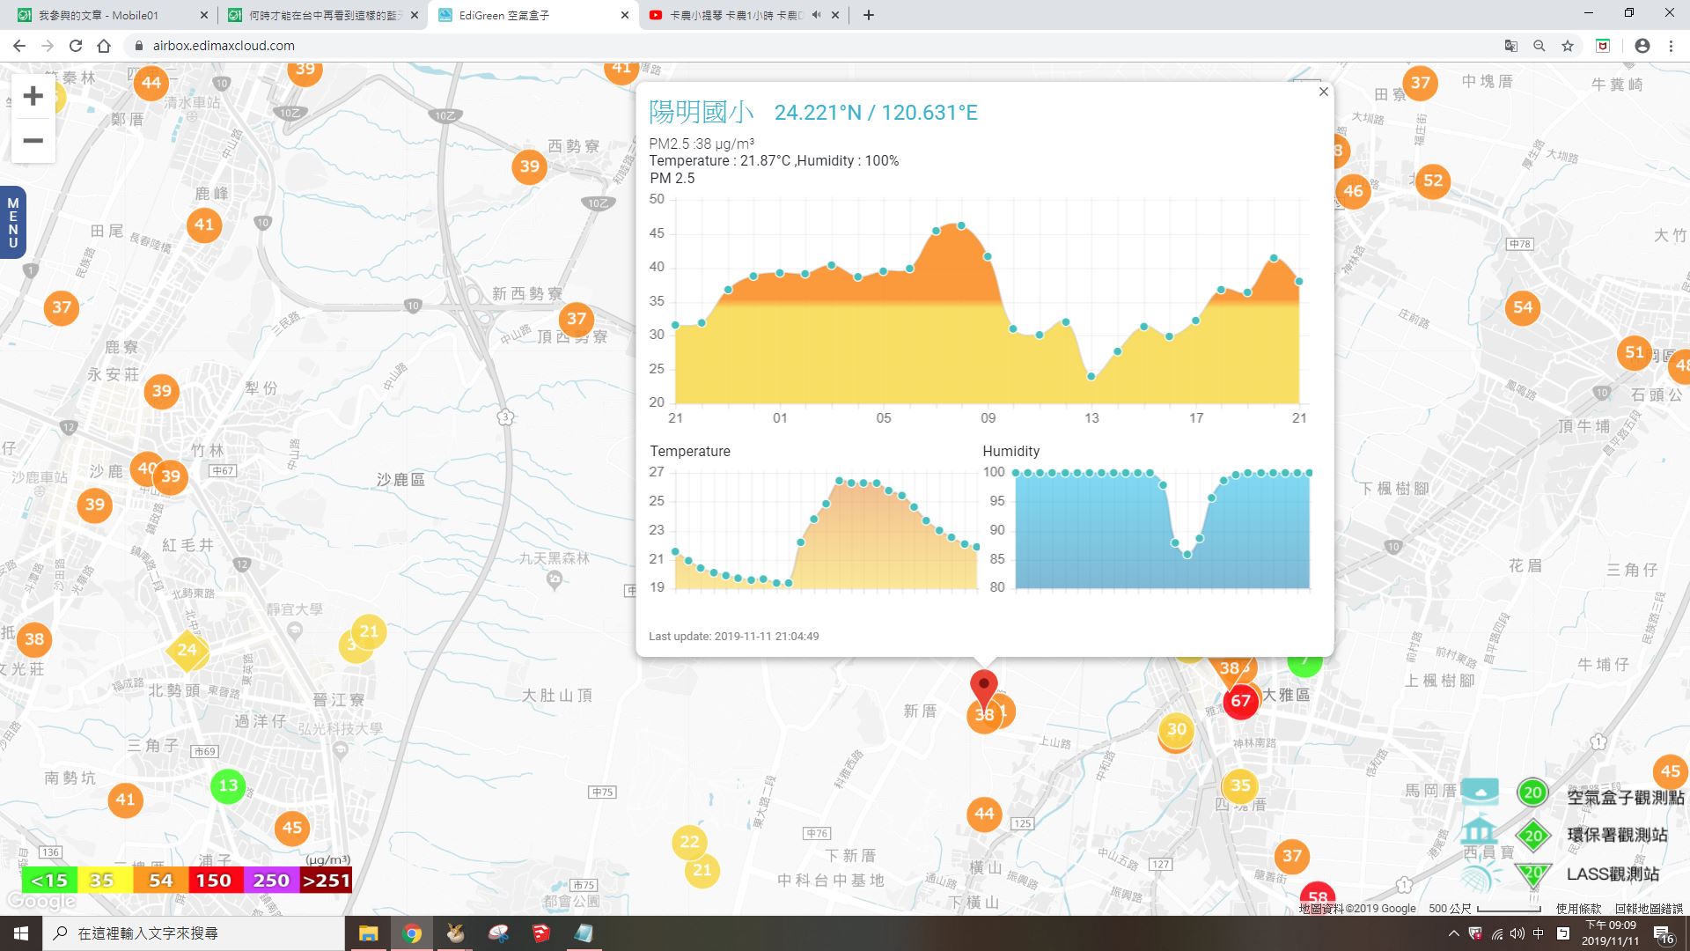Click the green <15 legend swatch
The height and width of the screenshot is (951, 1690).
point(49,881)
